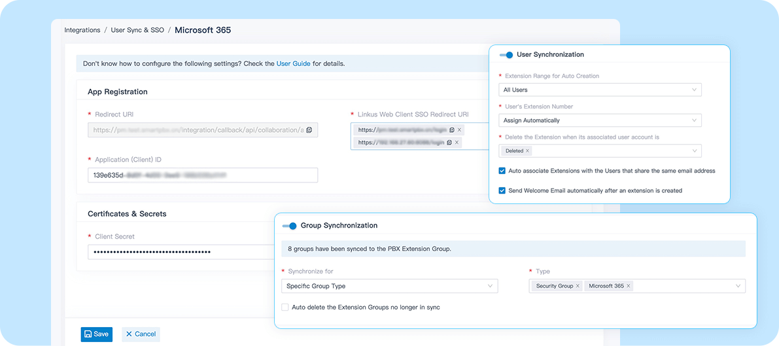Screen dimensions: 779x346
Task: Remove the Microsoft 365 type tag
Action: coord(629,286)
